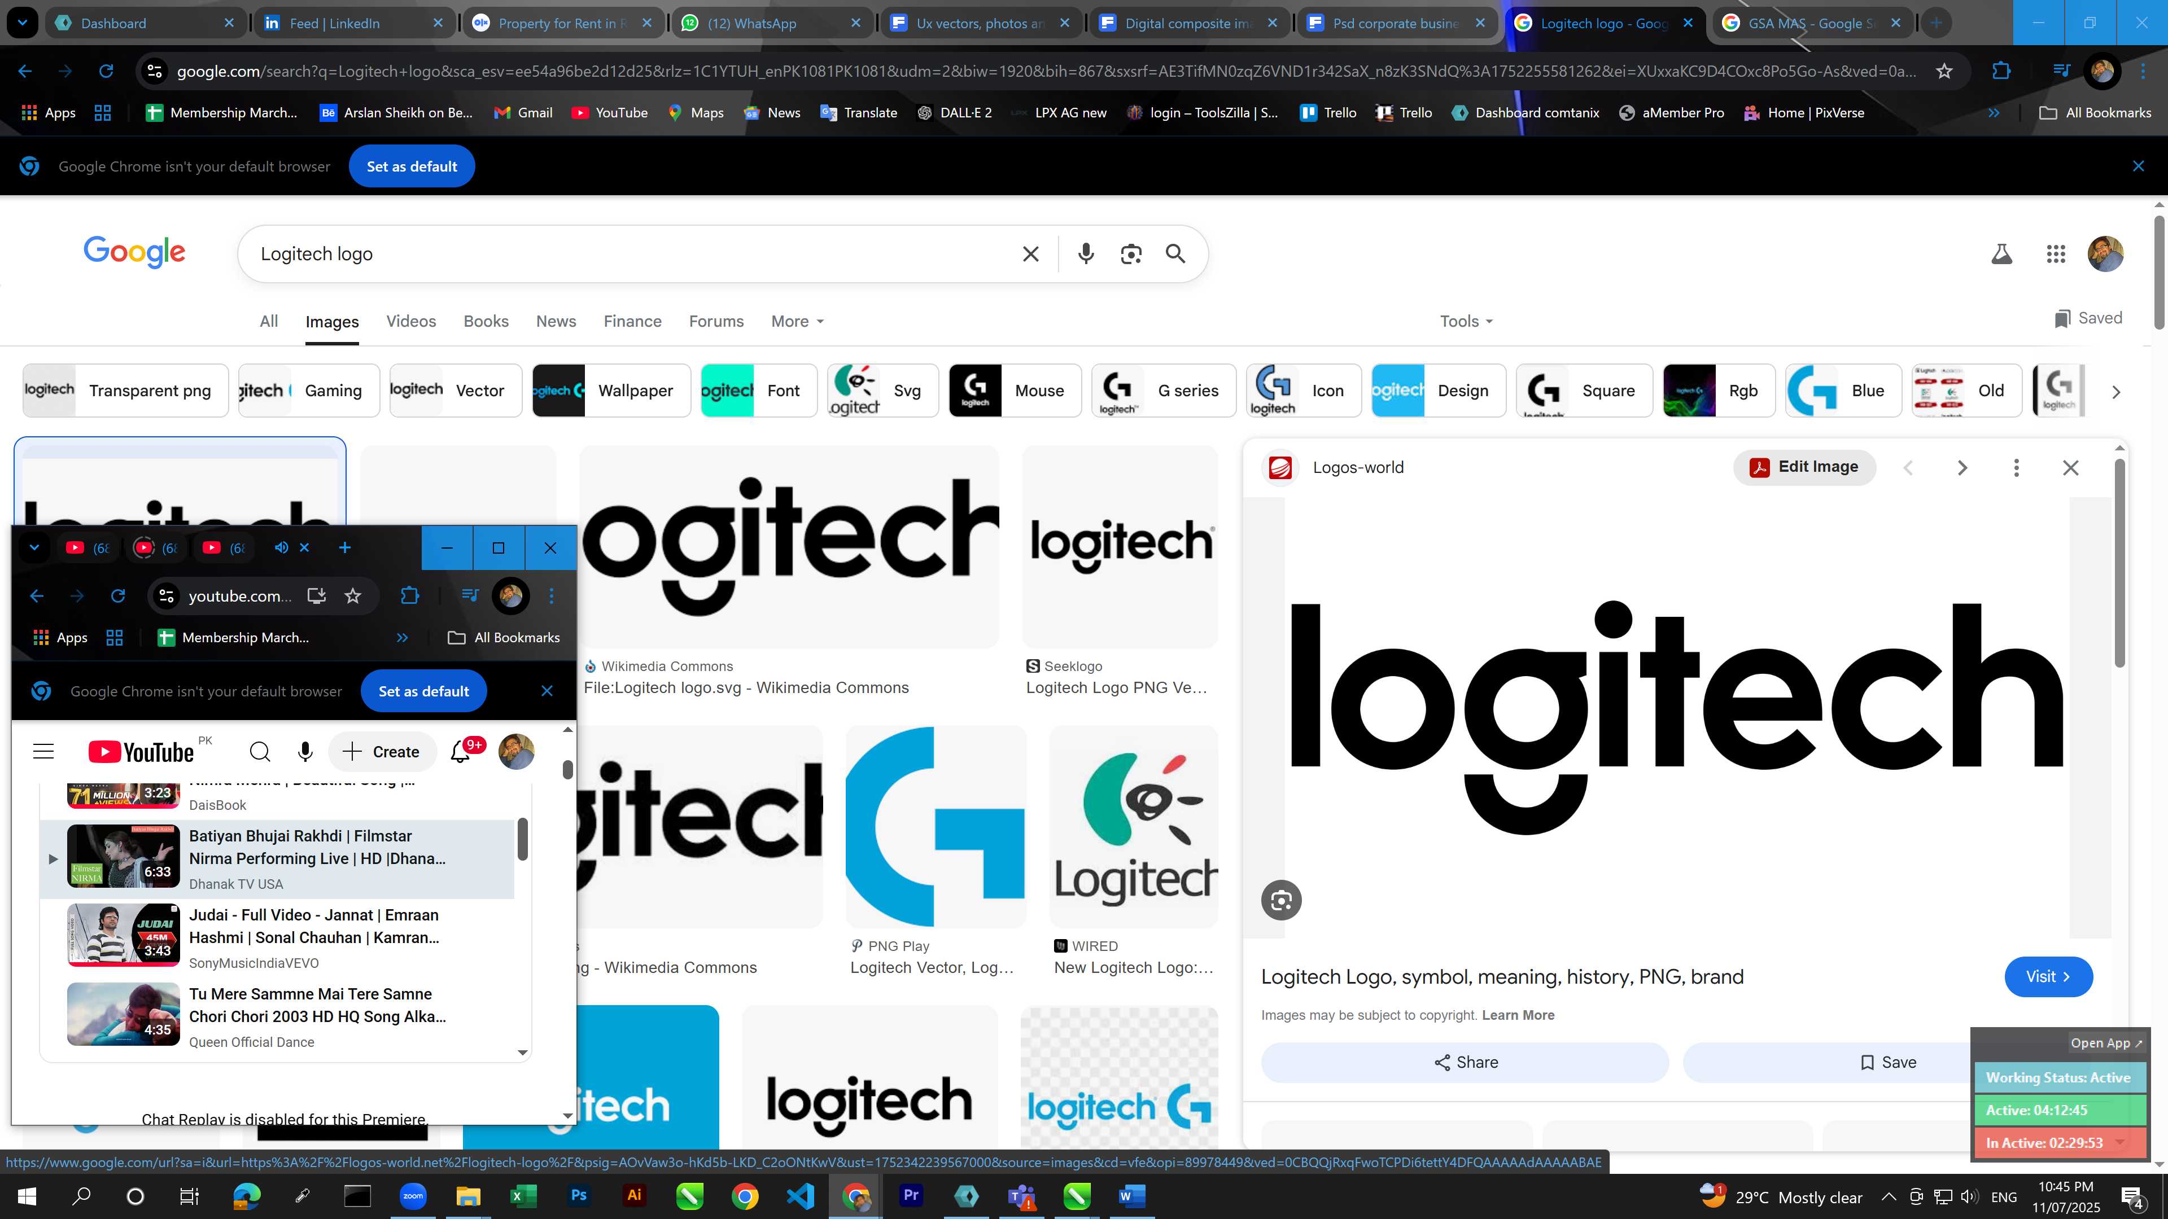Expand hidden bookmarks in YouTube window
Image resolution: width=2168 pixels, height=1219 pixels.
pos(403,638)
